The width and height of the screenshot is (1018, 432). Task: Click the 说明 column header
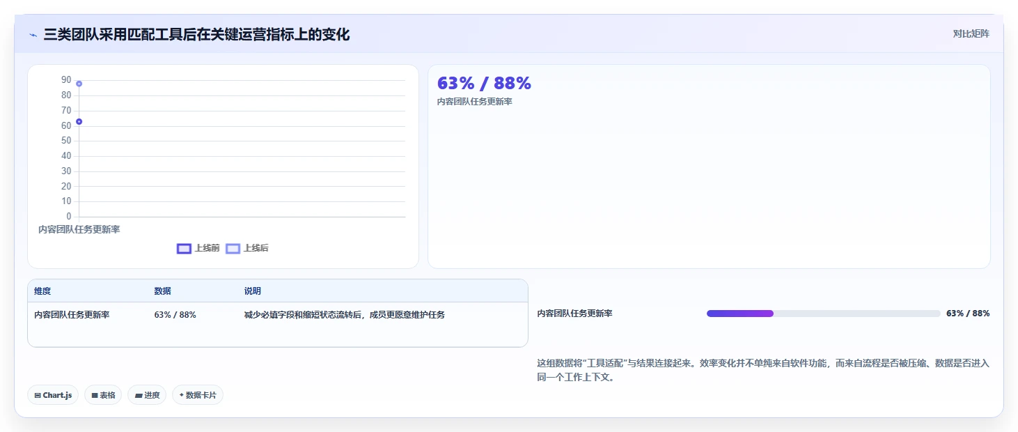[x=252, y=291]
